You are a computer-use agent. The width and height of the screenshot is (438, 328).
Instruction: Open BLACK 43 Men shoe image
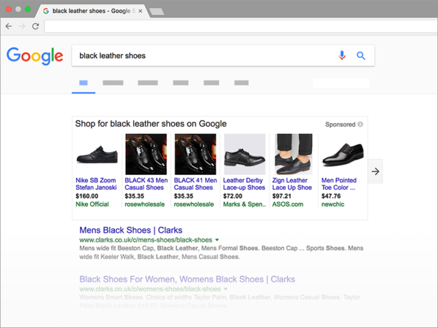(146, 154)
